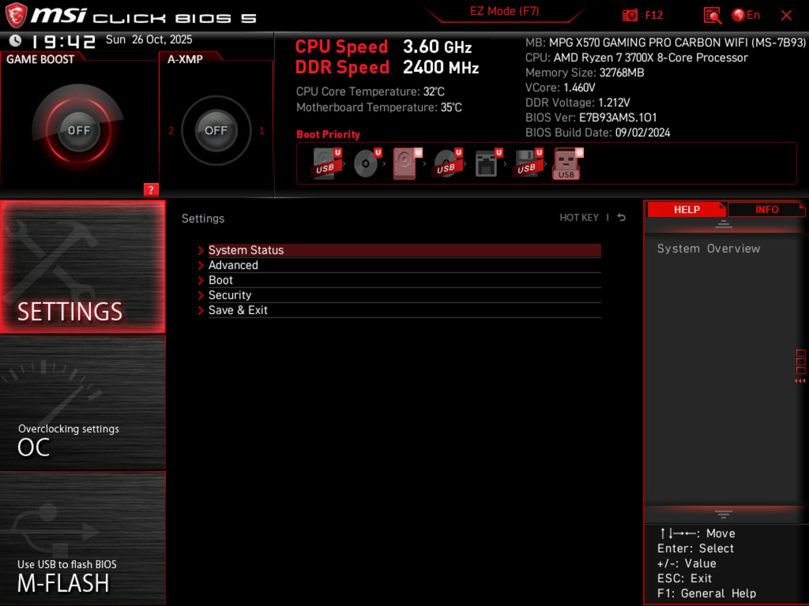The height and width of the screenshot is (606, 809).
Task: Enable A-XMP by clicking its OFF knob
Action: 216,130
